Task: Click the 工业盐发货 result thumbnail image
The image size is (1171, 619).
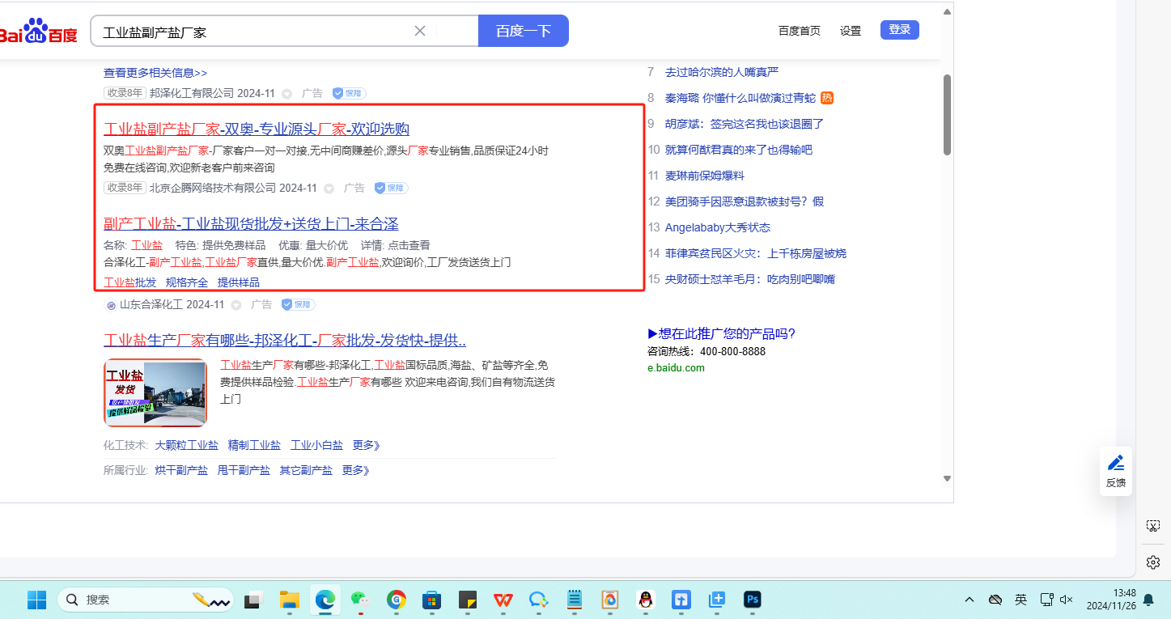Action: 155,392
